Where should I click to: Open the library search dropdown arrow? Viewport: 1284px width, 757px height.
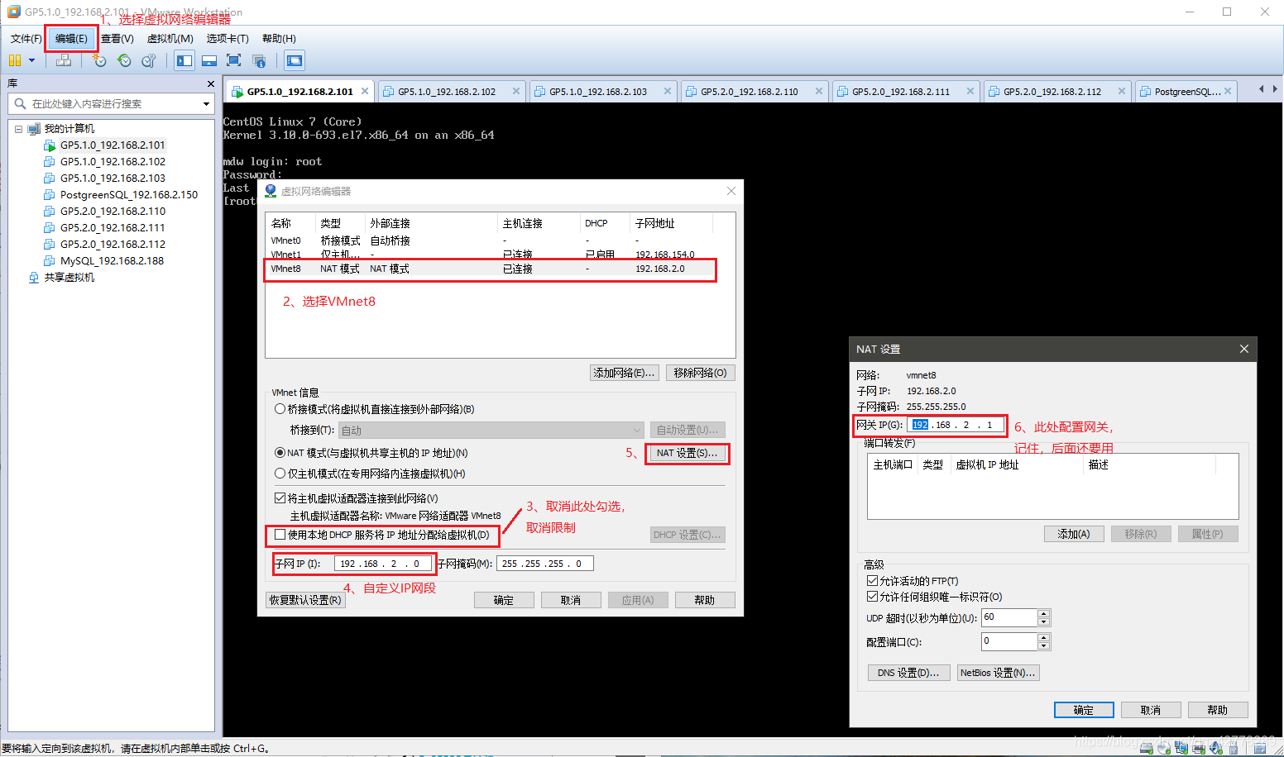pos(206,104)
